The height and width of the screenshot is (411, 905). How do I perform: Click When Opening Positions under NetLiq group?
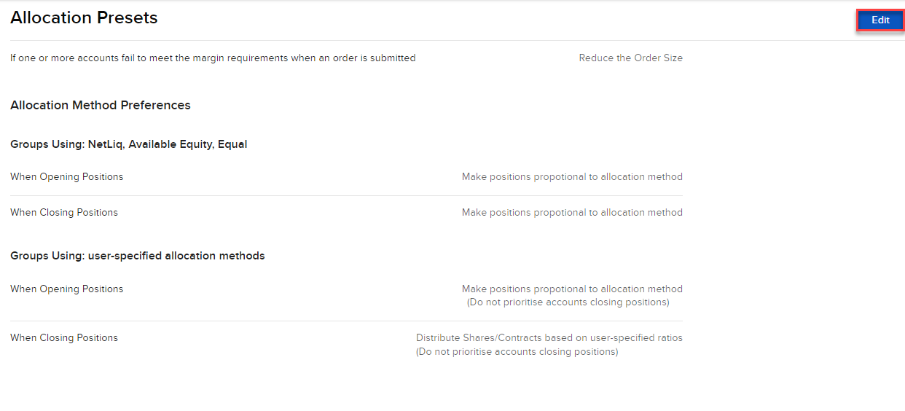point(67,177)
